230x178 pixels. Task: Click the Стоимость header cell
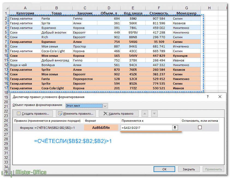pos(159,13)
